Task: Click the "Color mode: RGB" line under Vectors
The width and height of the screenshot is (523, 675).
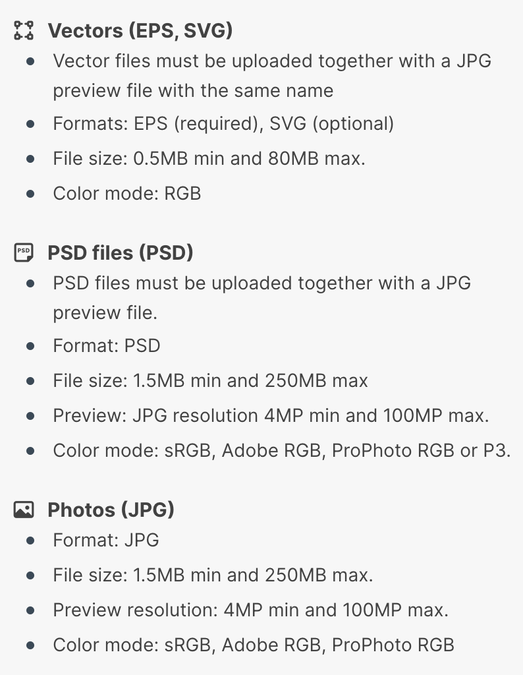Action: pyautogui.click(x=127, y=194)
